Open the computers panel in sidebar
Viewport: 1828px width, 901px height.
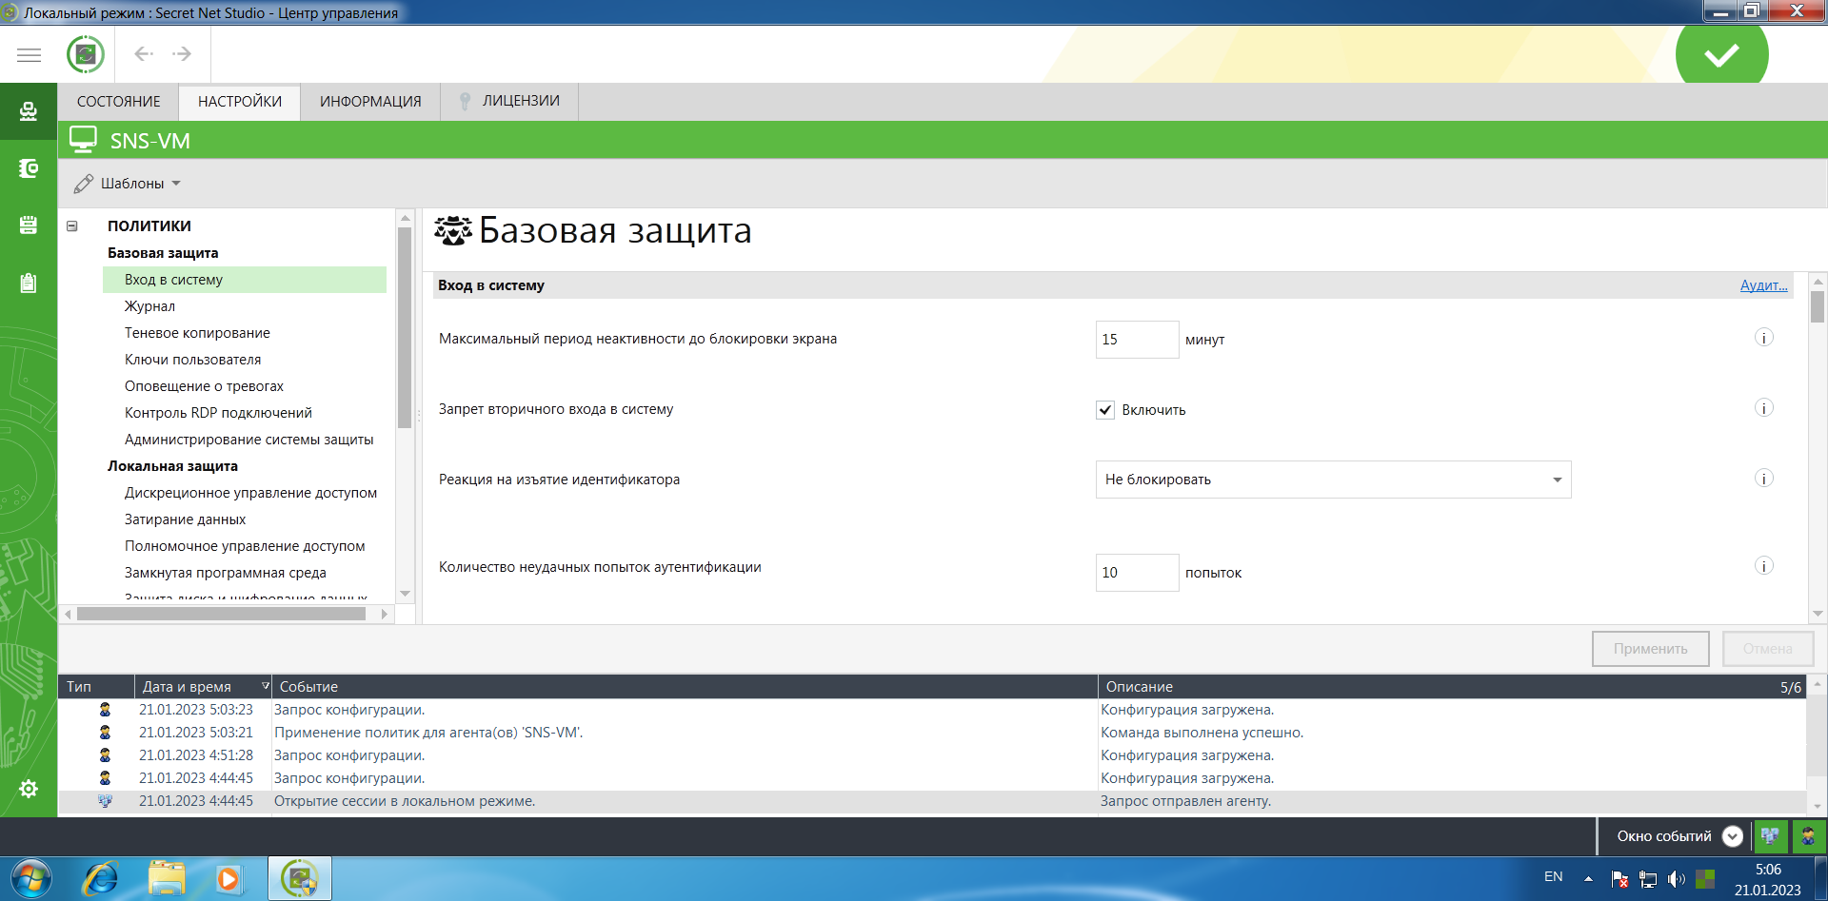click(x=29, y=112)
